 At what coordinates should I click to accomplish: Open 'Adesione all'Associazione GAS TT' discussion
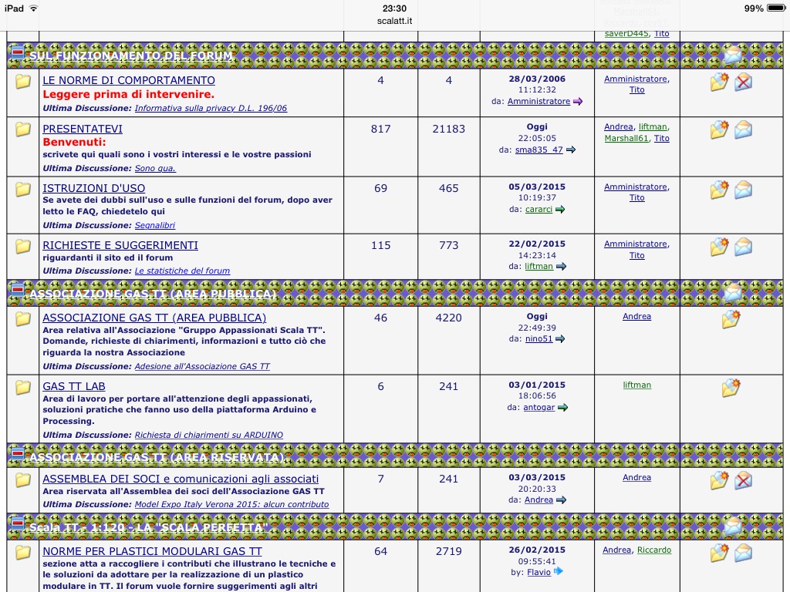[x=202, y=366]
